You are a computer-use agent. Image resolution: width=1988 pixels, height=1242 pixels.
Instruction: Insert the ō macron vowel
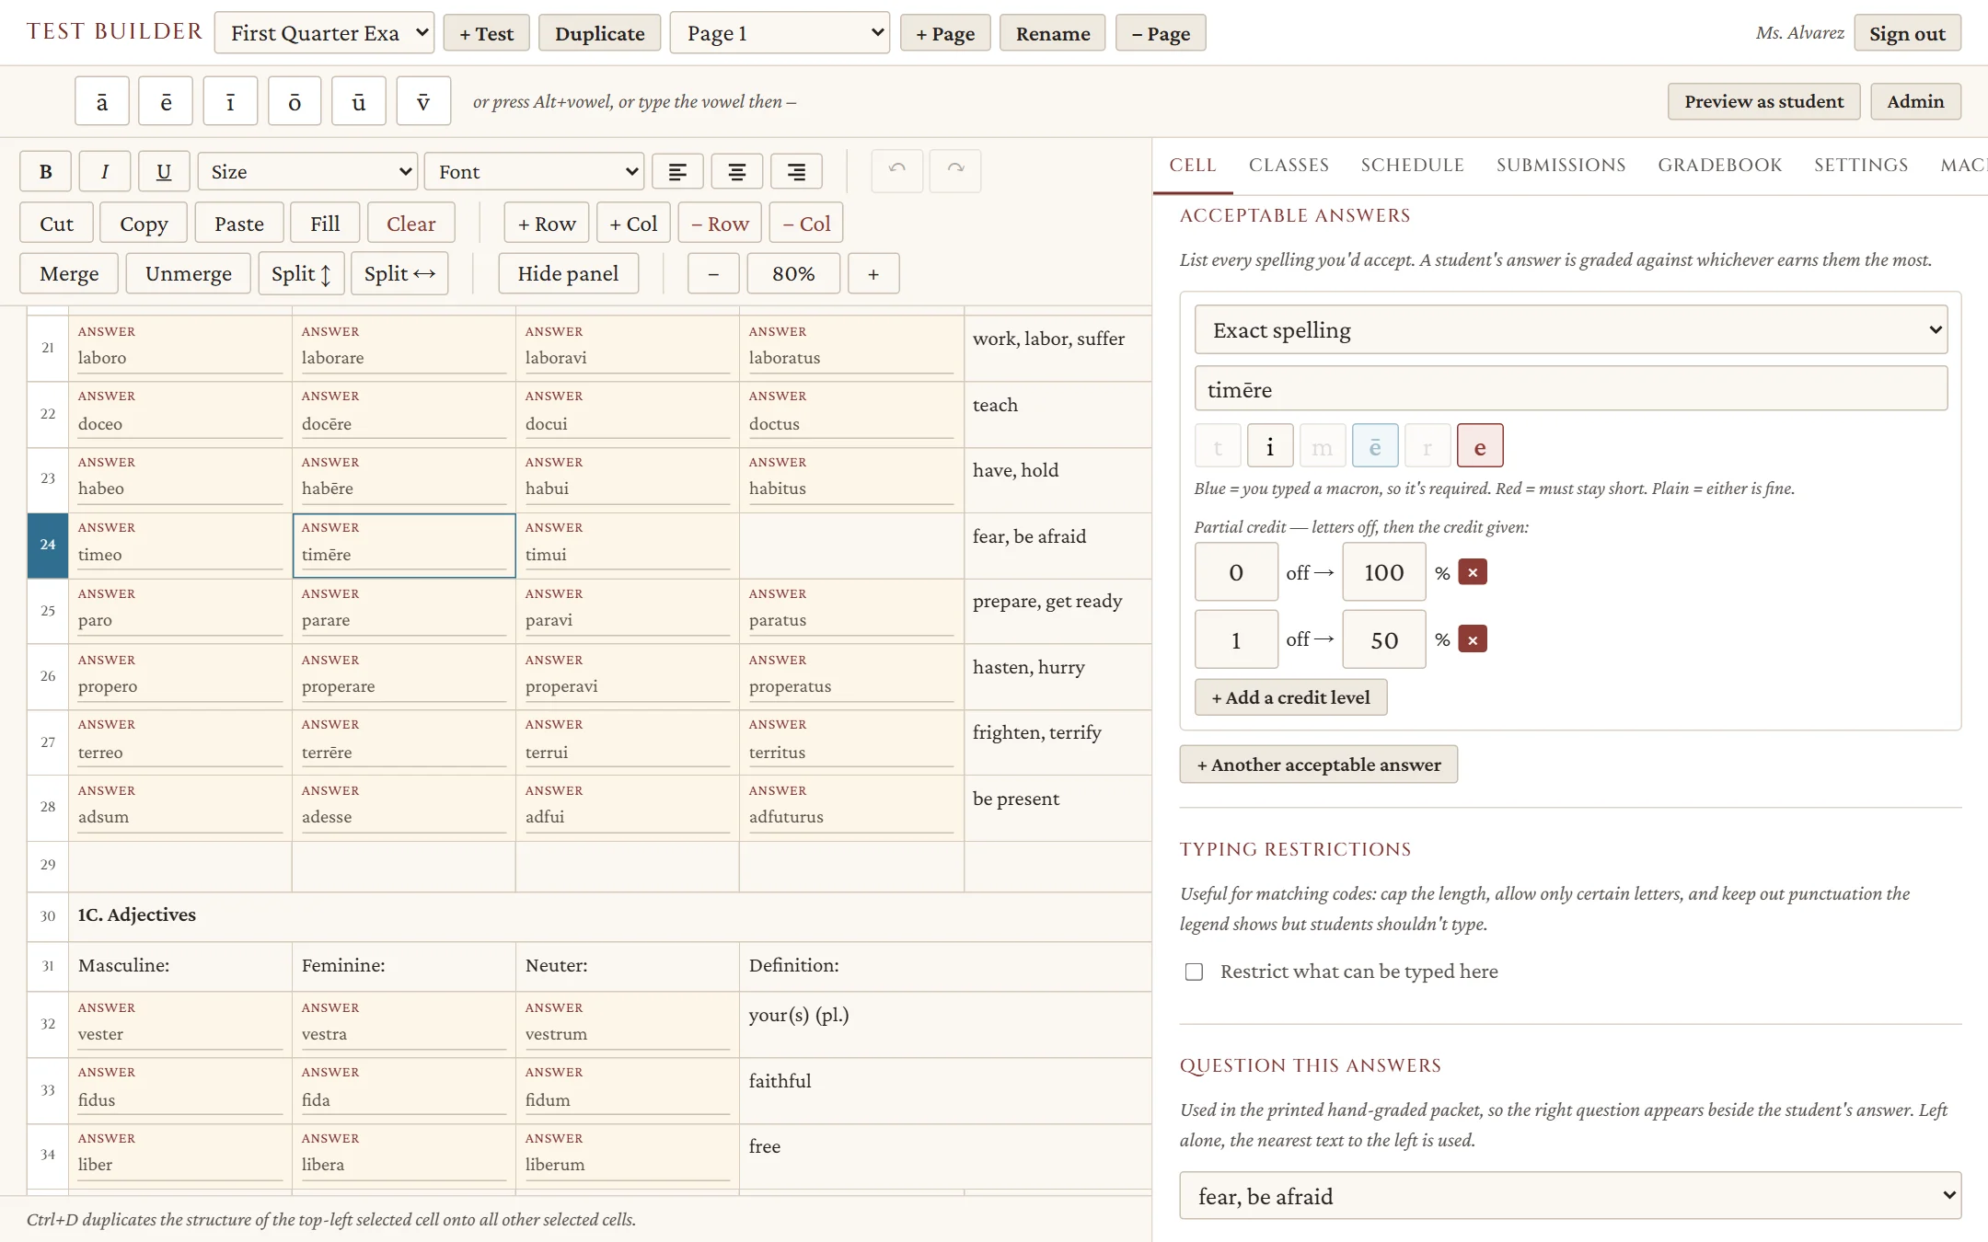[x=295, y=101]
